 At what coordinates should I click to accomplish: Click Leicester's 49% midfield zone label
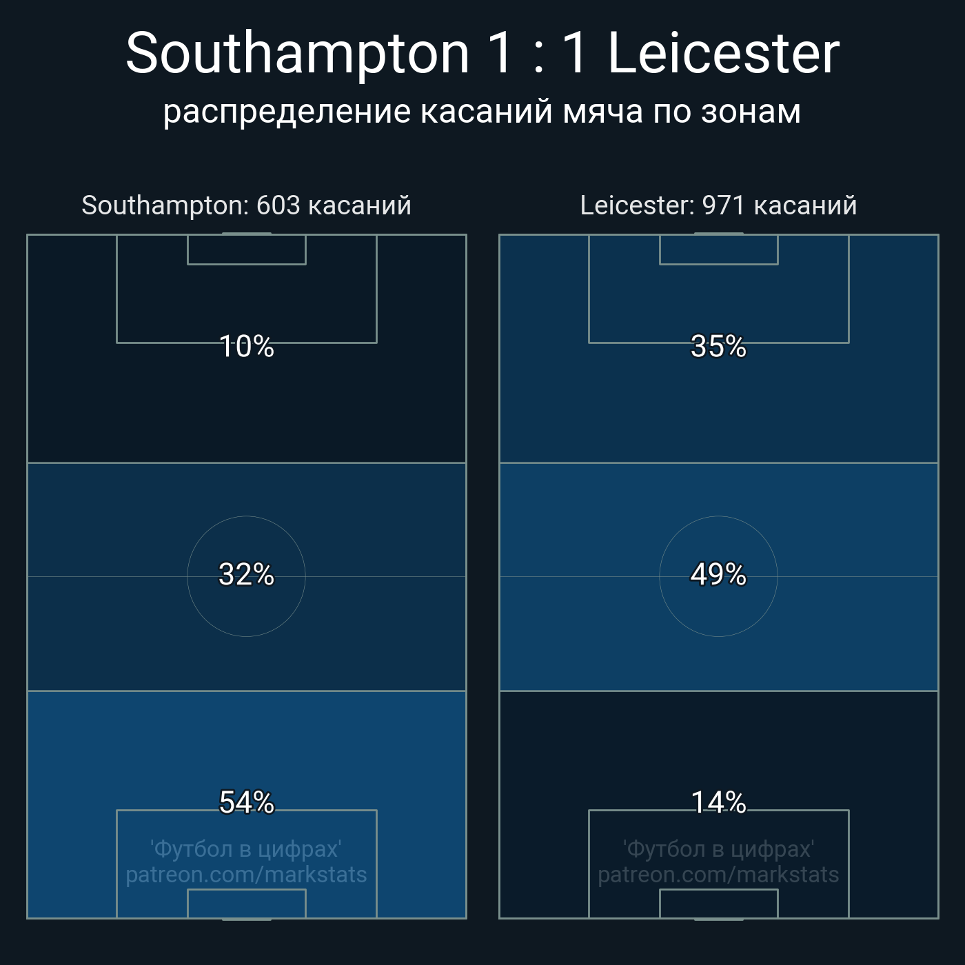coord(718,575)
